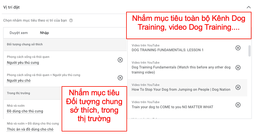
Task: Click Dog Training Fundamentals (Watch this before) title
Action: 181,70
